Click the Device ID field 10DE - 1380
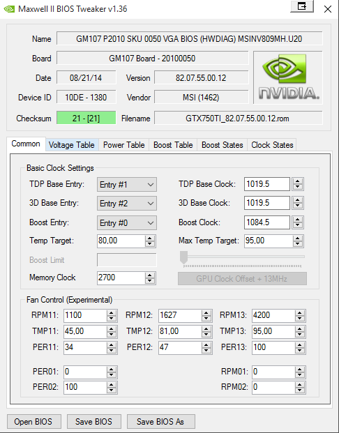 (x=86, y=97)
